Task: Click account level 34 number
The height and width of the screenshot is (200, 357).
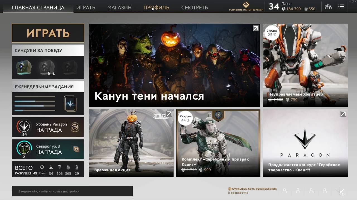Action: [274, 7]
